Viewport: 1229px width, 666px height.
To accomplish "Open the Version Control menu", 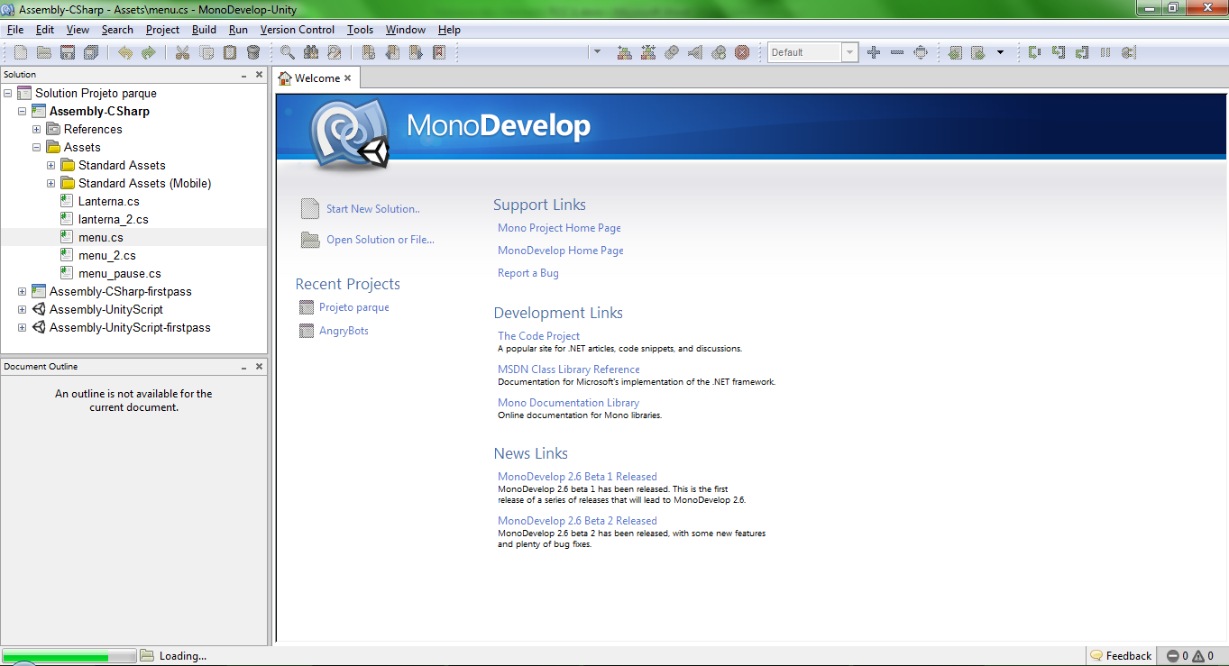I will point(298,30).
